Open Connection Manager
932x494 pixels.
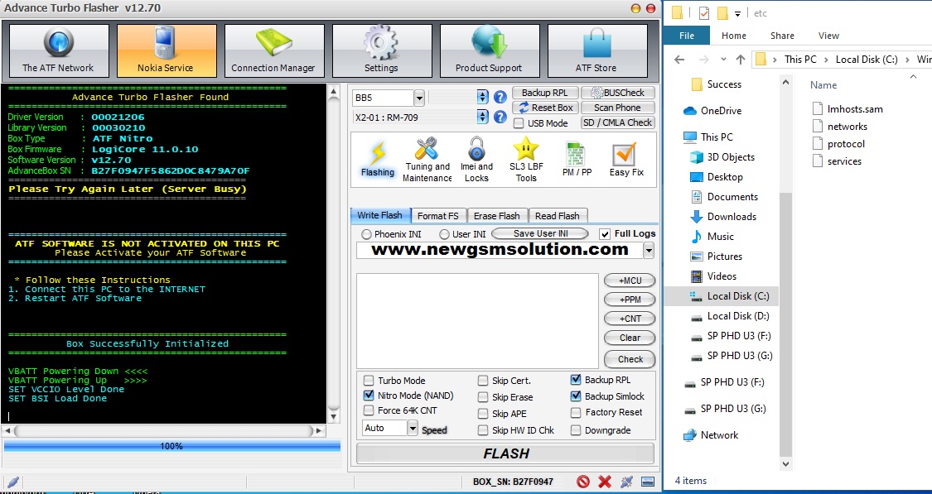click(274, 50)
